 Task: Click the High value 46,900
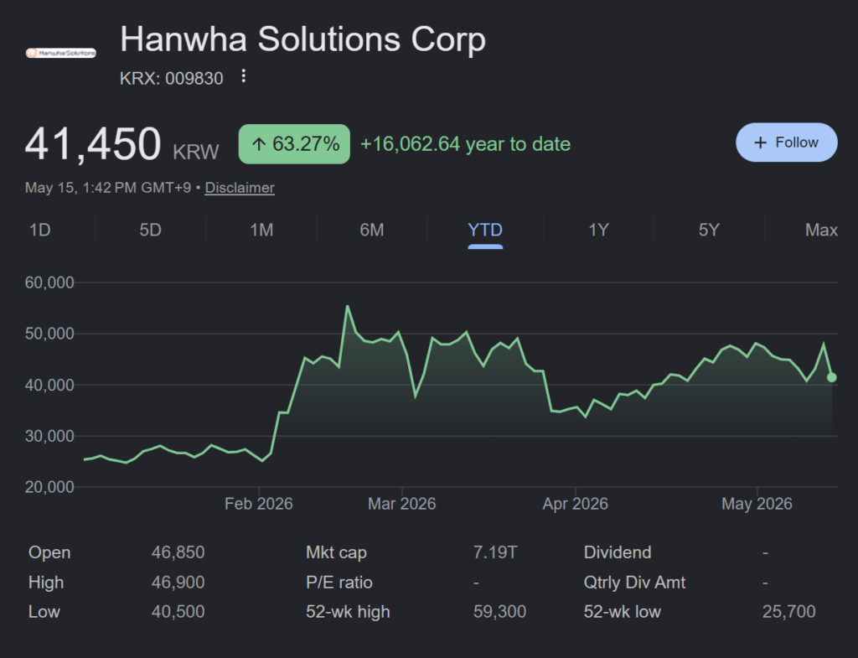(178, 582)
